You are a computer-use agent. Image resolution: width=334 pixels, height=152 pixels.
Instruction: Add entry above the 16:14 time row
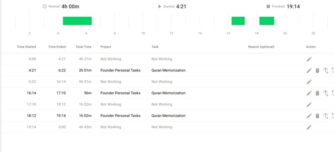tap(326, 93)
